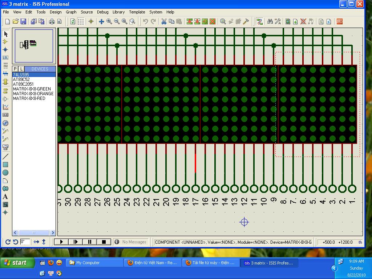This screenshot has height=279, width=372.
Task: Open My Computer from the taskbar
Action: [88, 263]
